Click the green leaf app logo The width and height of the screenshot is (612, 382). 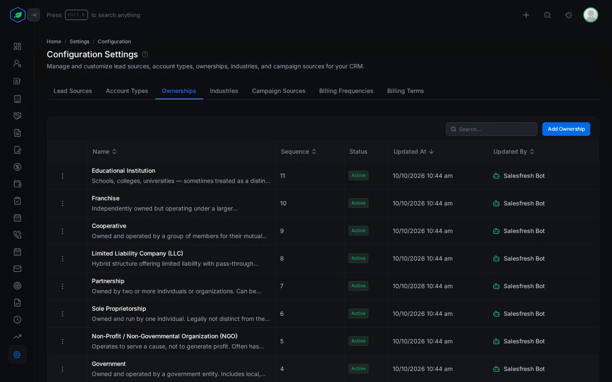pos(17,15)
